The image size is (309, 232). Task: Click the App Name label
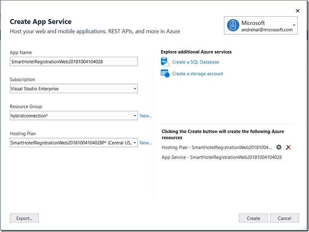[20, 52]
